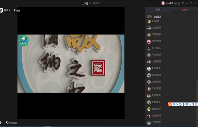Open the Sogou soft keyboard icon
This screenshot has height=127, width=198.
tap(187, 104)
